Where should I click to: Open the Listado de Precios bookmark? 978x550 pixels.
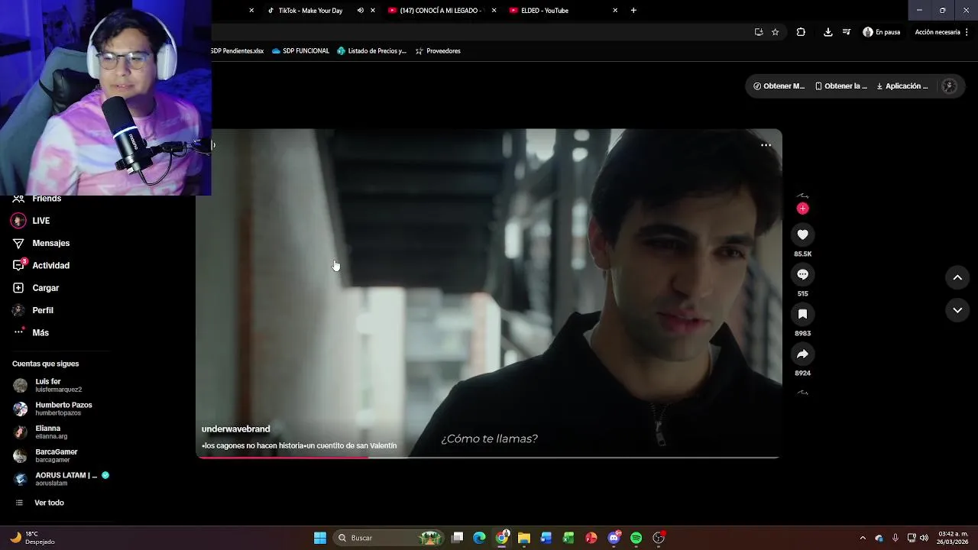tap(372, 51)
